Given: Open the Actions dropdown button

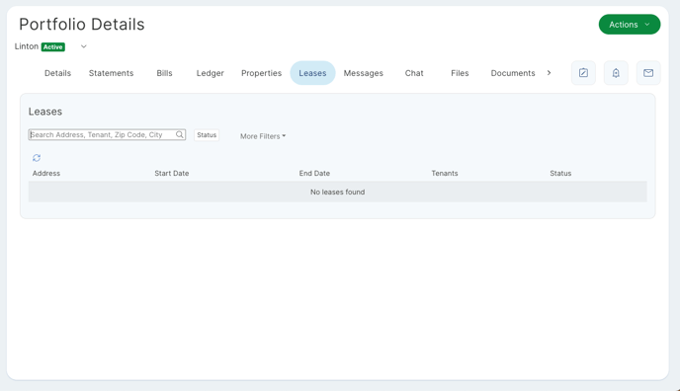Looking at the screenshot, I should [630, 25].
